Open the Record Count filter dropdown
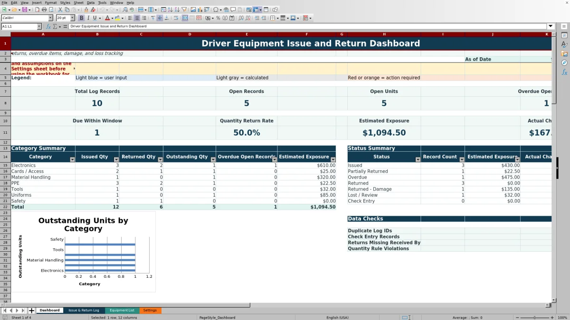Viewport: 570px width, 320px height. (x=462, y=160)
